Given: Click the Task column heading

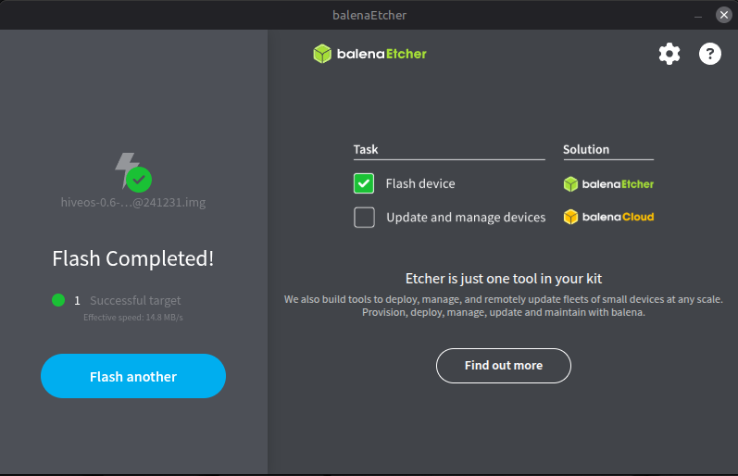Looking at the screenshot, I should pyautogui.click(x=366, y=149).
